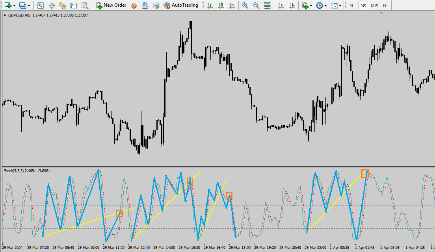Click the Virtual Hosting cloud icon
The image size is (435, 252).
tap(145, 6)
